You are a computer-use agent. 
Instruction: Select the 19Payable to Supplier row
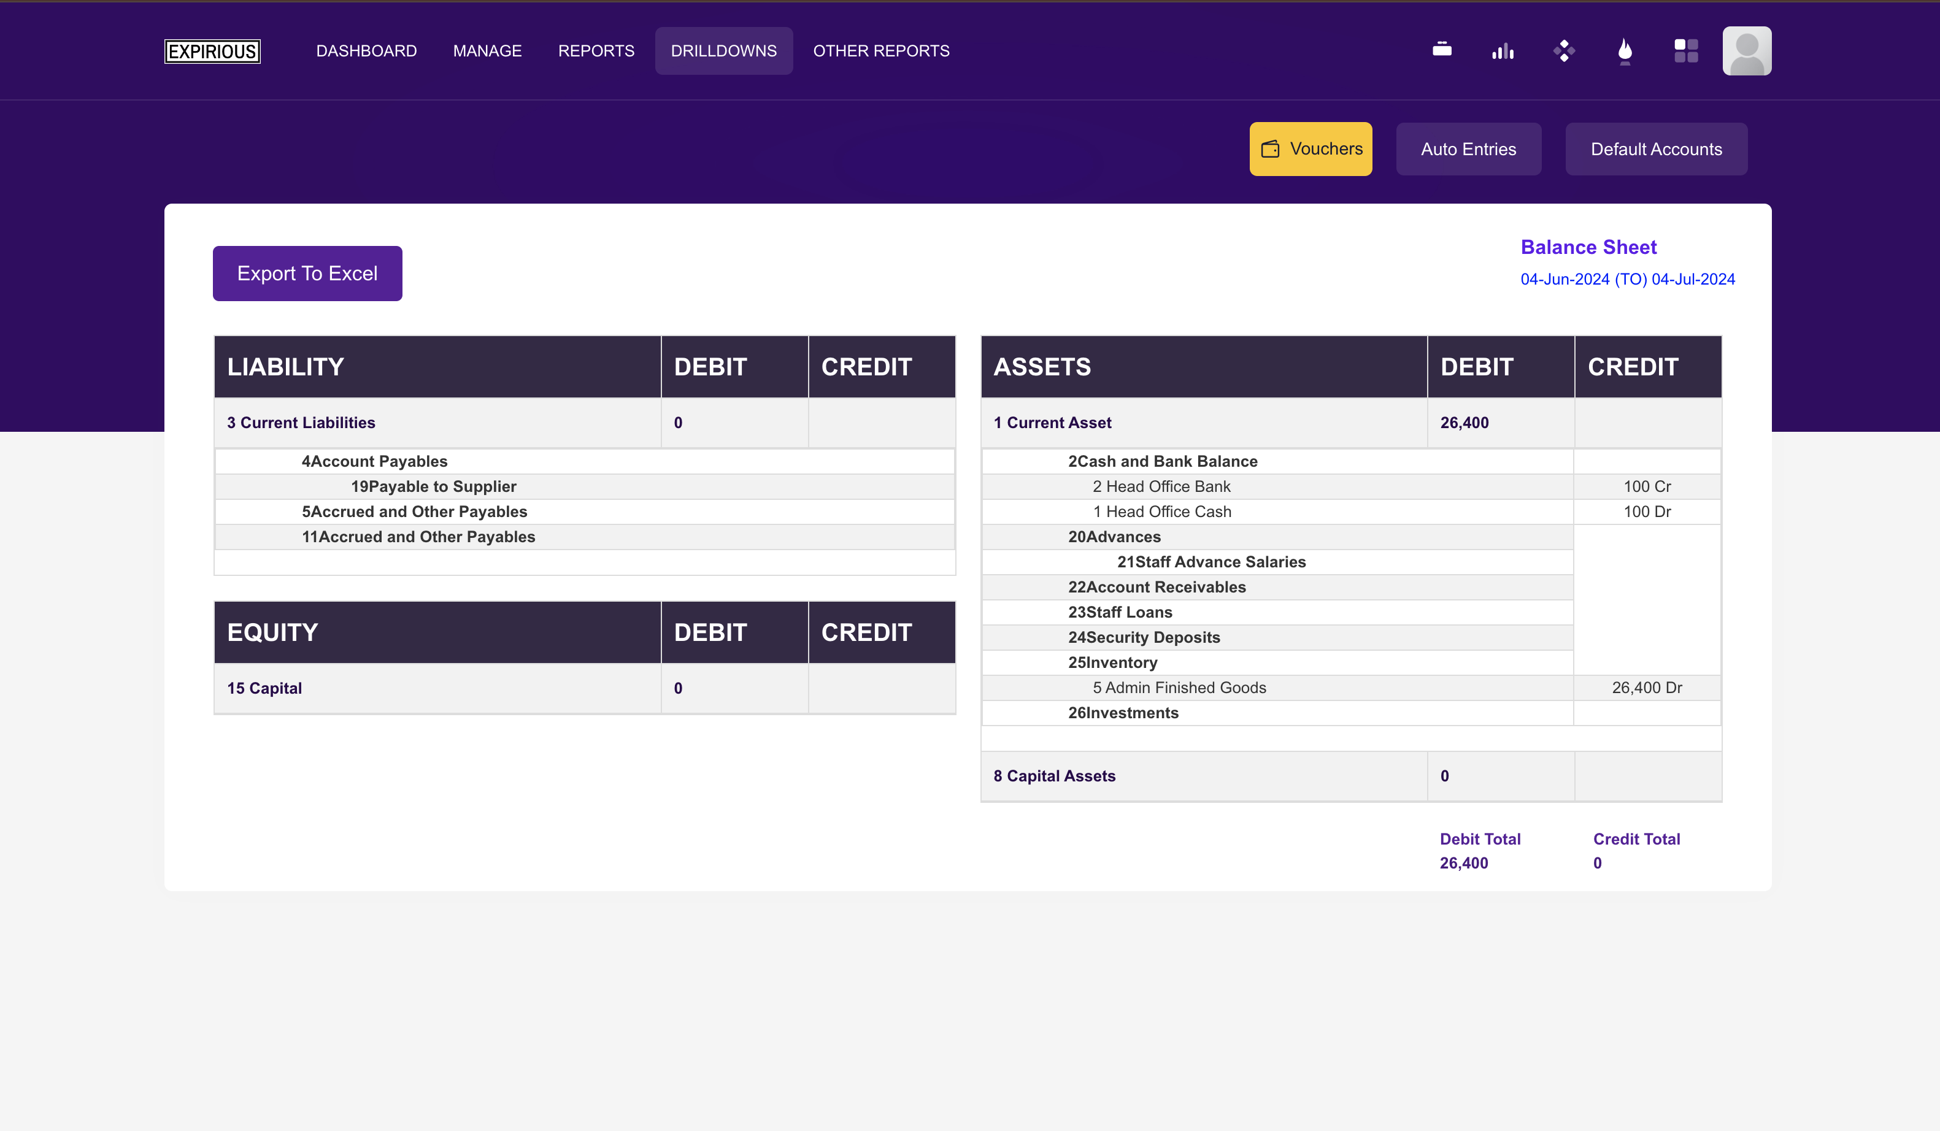click(585, 487)
